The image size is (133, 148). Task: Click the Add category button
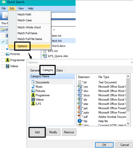[37, 132]
